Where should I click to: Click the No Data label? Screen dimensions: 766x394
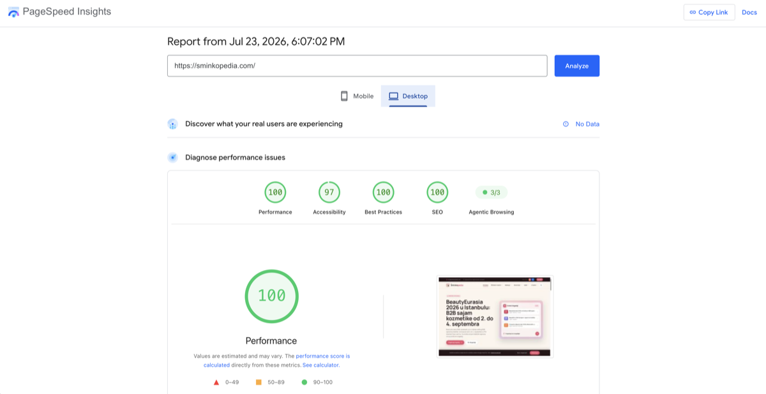(x=587, y=124)
